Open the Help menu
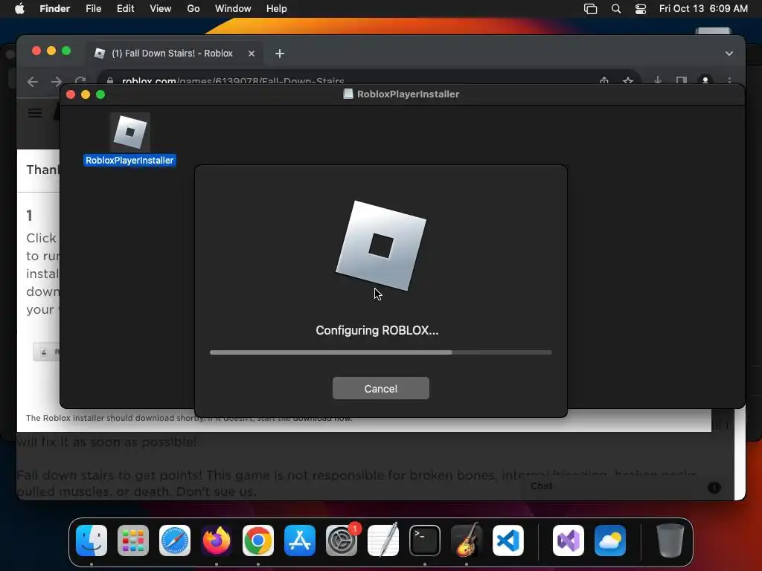The image size is (762, 571). click(x=277, y=9)
